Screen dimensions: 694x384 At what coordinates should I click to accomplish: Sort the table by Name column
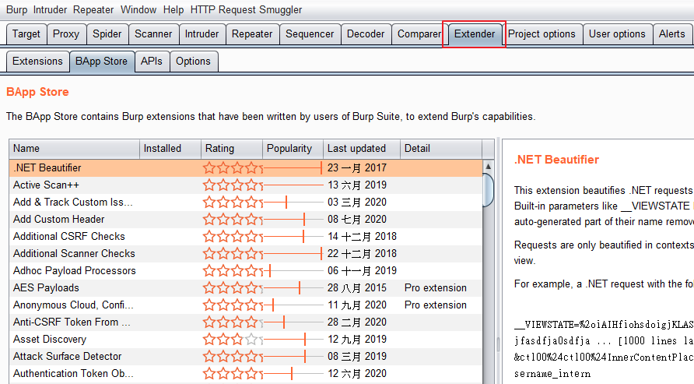point(75,148)
